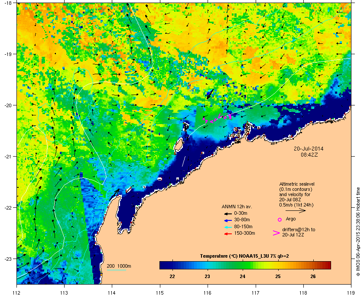
Task: Click the longitude axis label '116'
Action: coord(208,292)
